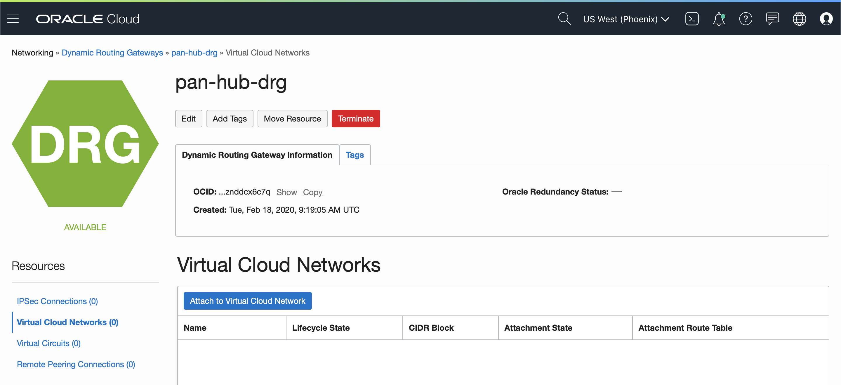Expand the US West (Phoenix) region dropdown

[x=626, y=19]
